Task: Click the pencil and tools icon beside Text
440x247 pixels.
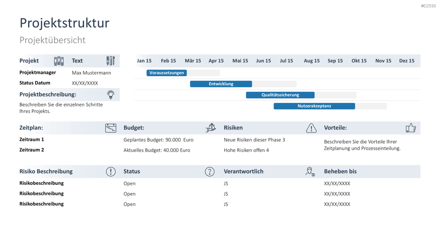Action: [110, 61]
